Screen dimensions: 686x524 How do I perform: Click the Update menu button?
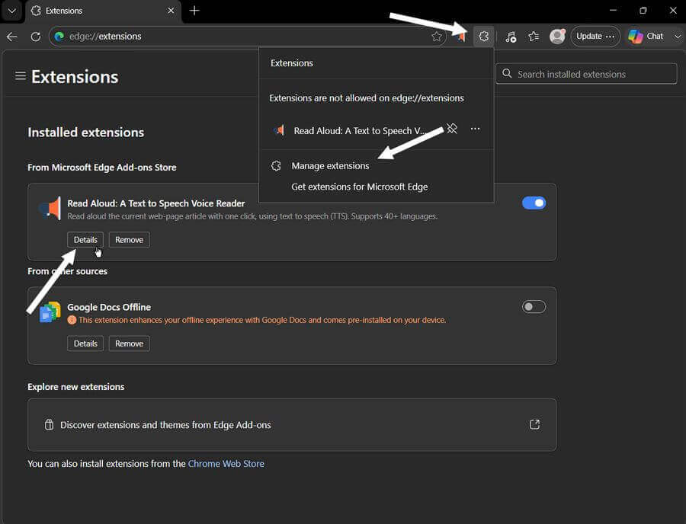(595, 37)
